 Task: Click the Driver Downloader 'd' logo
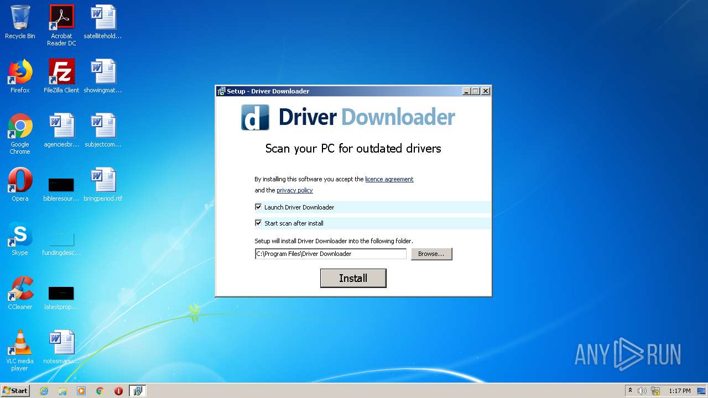pos(255,117)
